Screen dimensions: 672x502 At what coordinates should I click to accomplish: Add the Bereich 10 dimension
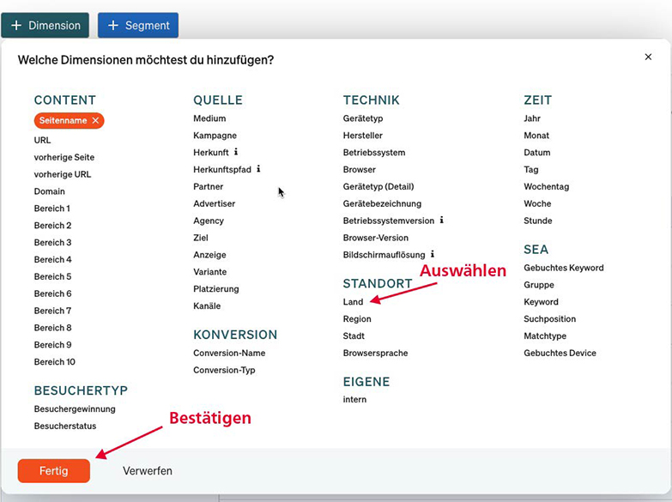pos(54,362)
